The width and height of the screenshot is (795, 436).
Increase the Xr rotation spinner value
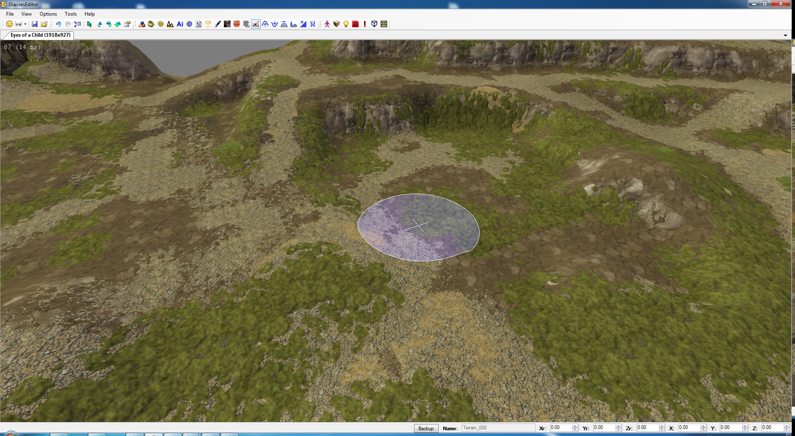click(575, 426)
